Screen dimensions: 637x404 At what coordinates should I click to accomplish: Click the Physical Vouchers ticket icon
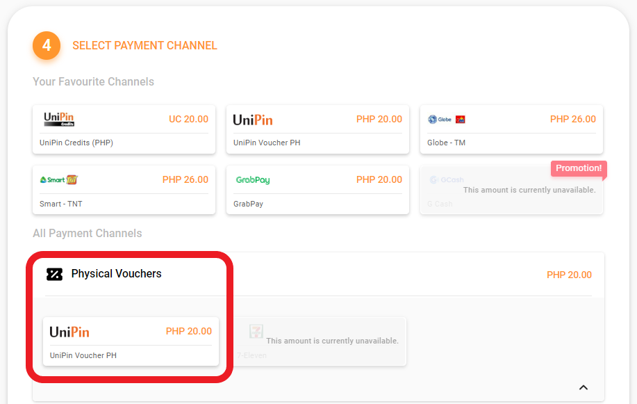[54, 274]
